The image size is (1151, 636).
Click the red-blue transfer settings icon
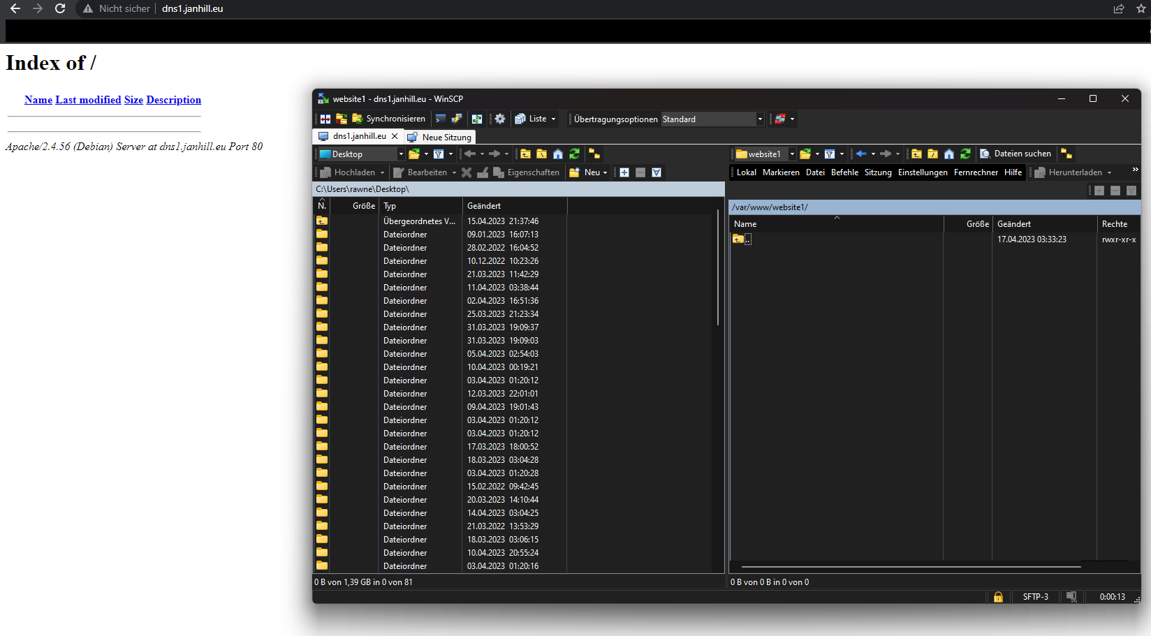point(780,119)
